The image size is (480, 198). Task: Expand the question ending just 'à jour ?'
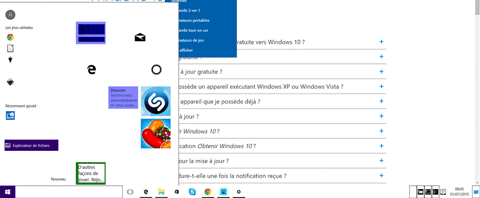click(x=382, y=116)
